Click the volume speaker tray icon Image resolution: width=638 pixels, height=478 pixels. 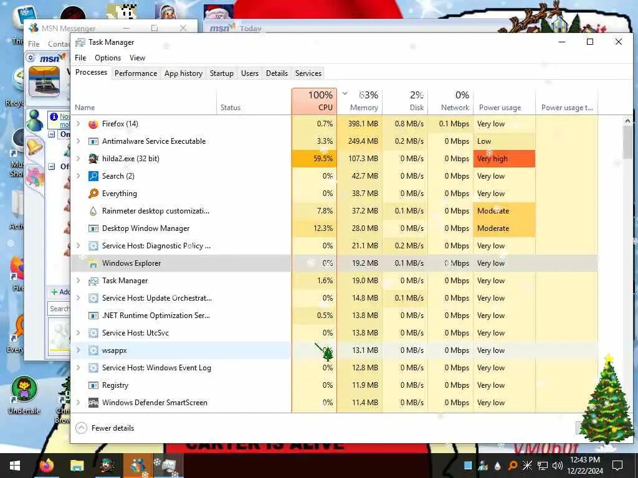coord(557,466)
